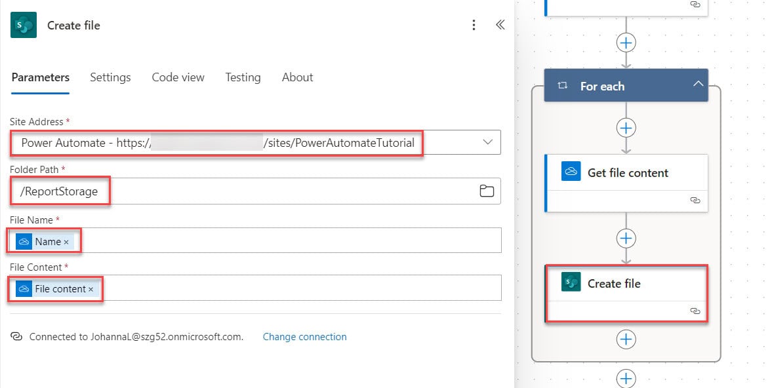Image resolution: width=772 pixels, height=388 pixels.
Task: Click the connection icon on Get file content
Action: click(695, 201)
